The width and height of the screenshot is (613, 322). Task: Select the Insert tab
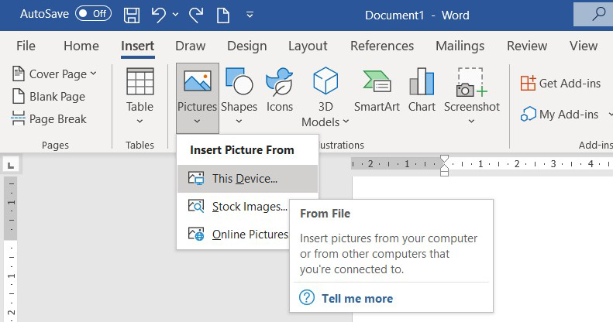(138, 46)
